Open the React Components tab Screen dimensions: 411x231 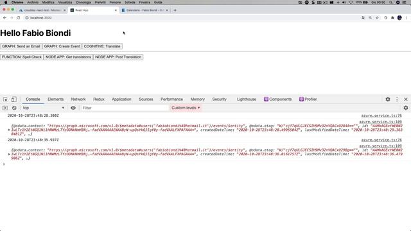[x=277, y=99]
